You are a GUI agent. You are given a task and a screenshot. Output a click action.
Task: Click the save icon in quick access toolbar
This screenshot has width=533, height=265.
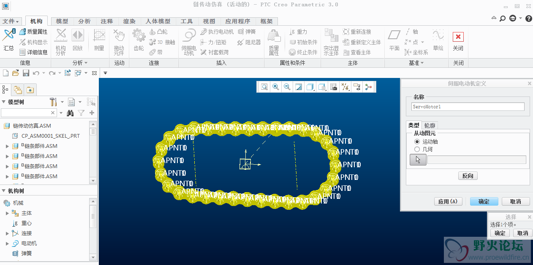coord(26,73)
